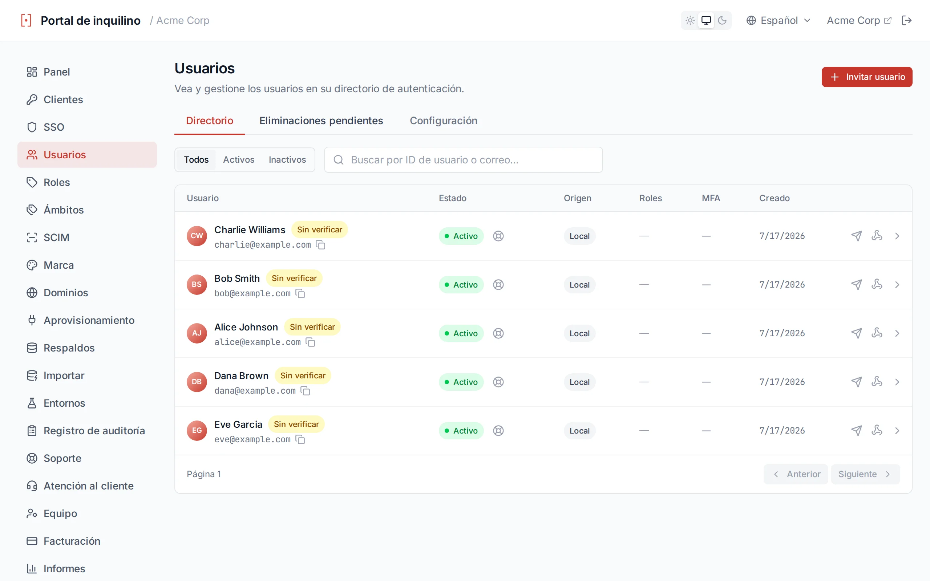This screenshot has height=581, width=930.
Task: Go to SSO sidebar item
Action: coord(87,127)
